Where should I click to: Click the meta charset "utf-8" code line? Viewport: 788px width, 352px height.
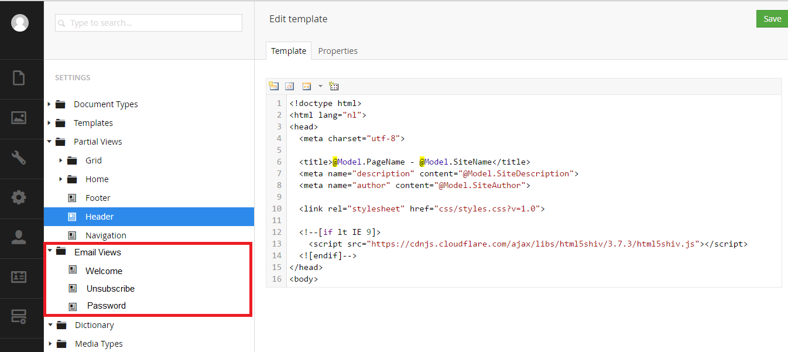tap(352, 139)
